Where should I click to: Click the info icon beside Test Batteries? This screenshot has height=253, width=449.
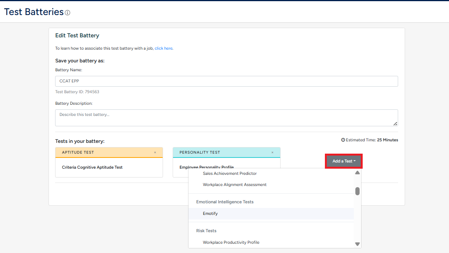(67, 13)
